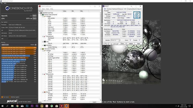This screenshot has width=193, height=108.
Task: Click the Intel Core i7 processor icon in tree
Action: (43, 49)
